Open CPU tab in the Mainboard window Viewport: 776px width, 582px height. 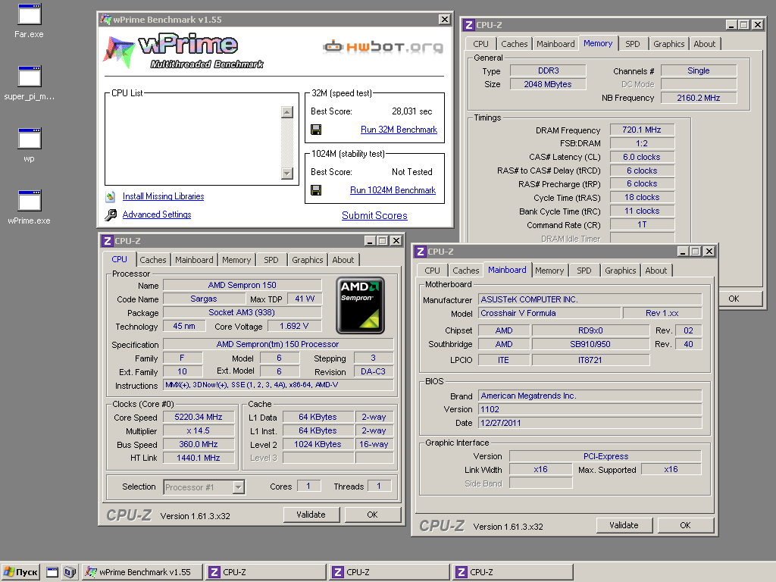432,271
